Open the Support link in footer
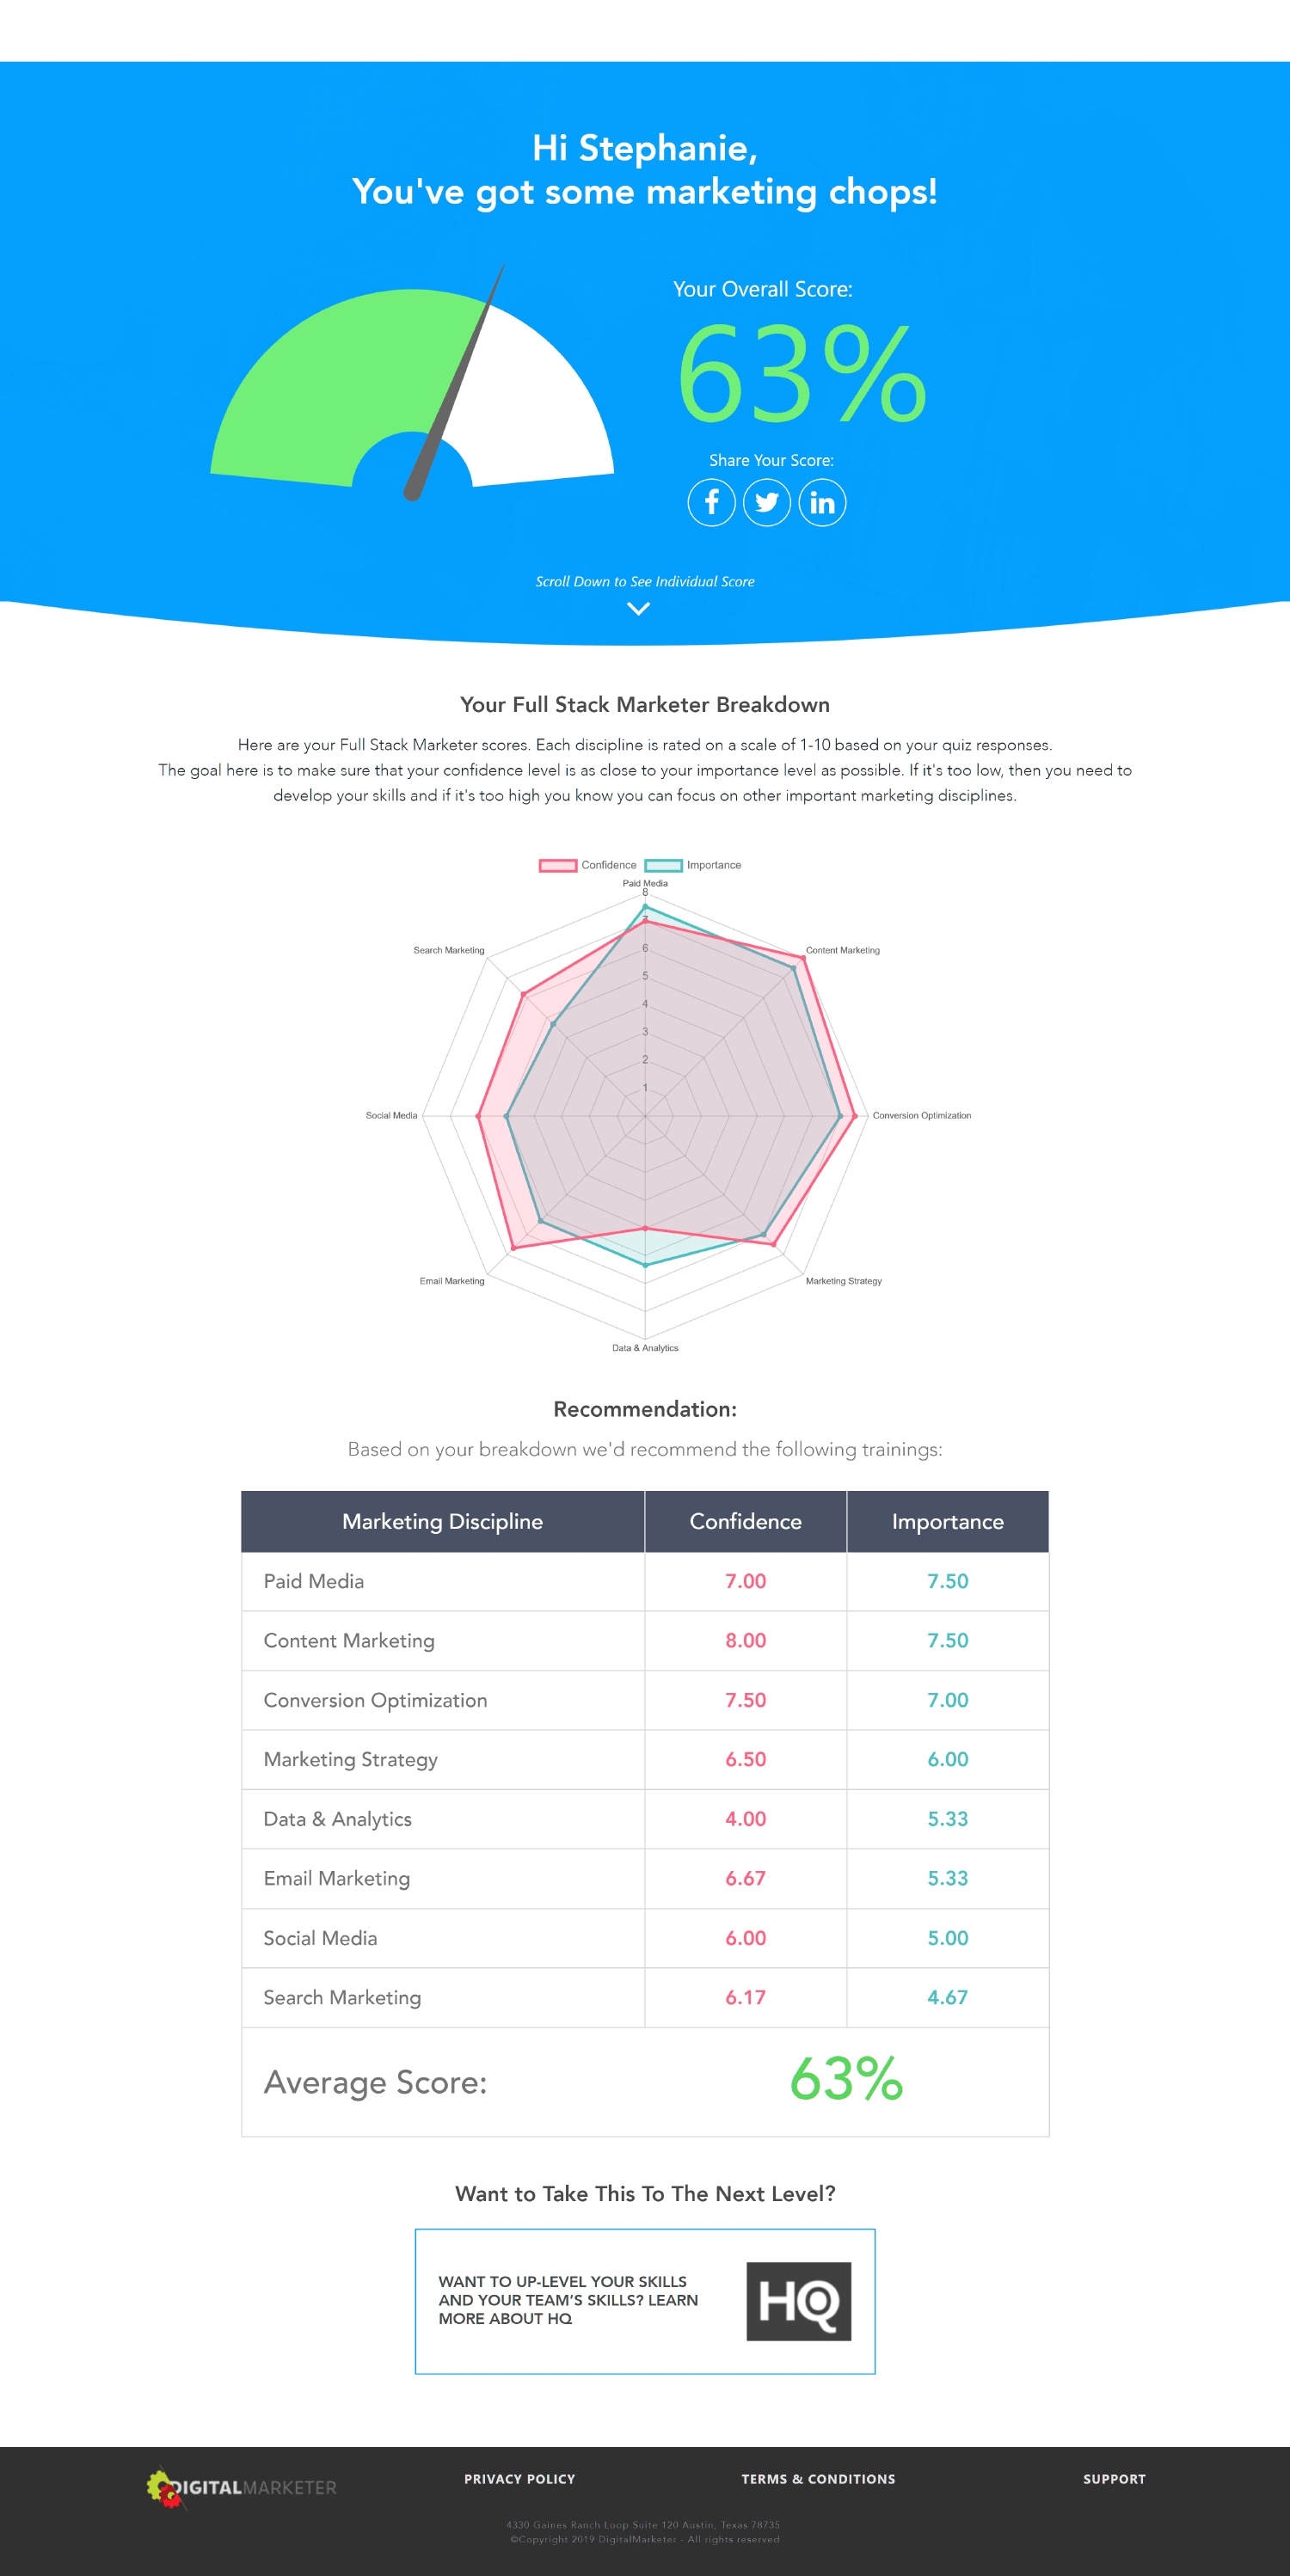1290x2576 pixels. pos(1114,2479)
